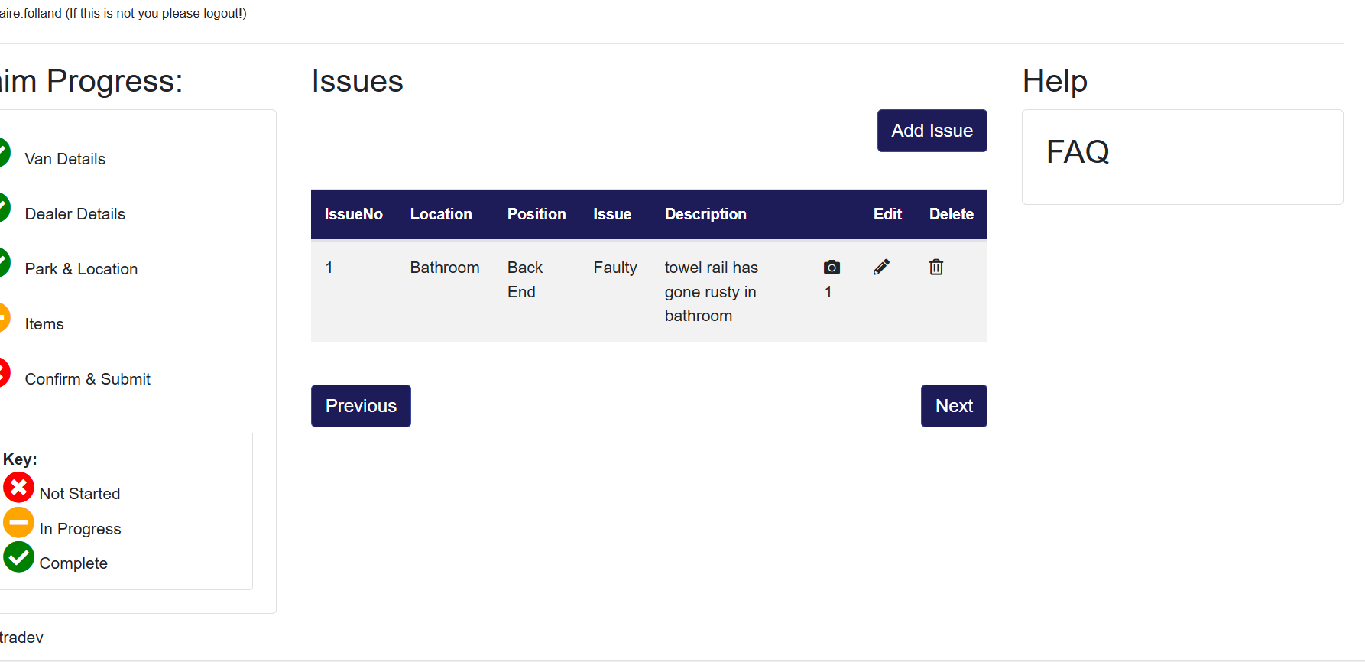Image resolution: width=1365 pixels, height=662 pixels.
Task: Click the orange In Progress key icon
Action: (x=18, y=523)
